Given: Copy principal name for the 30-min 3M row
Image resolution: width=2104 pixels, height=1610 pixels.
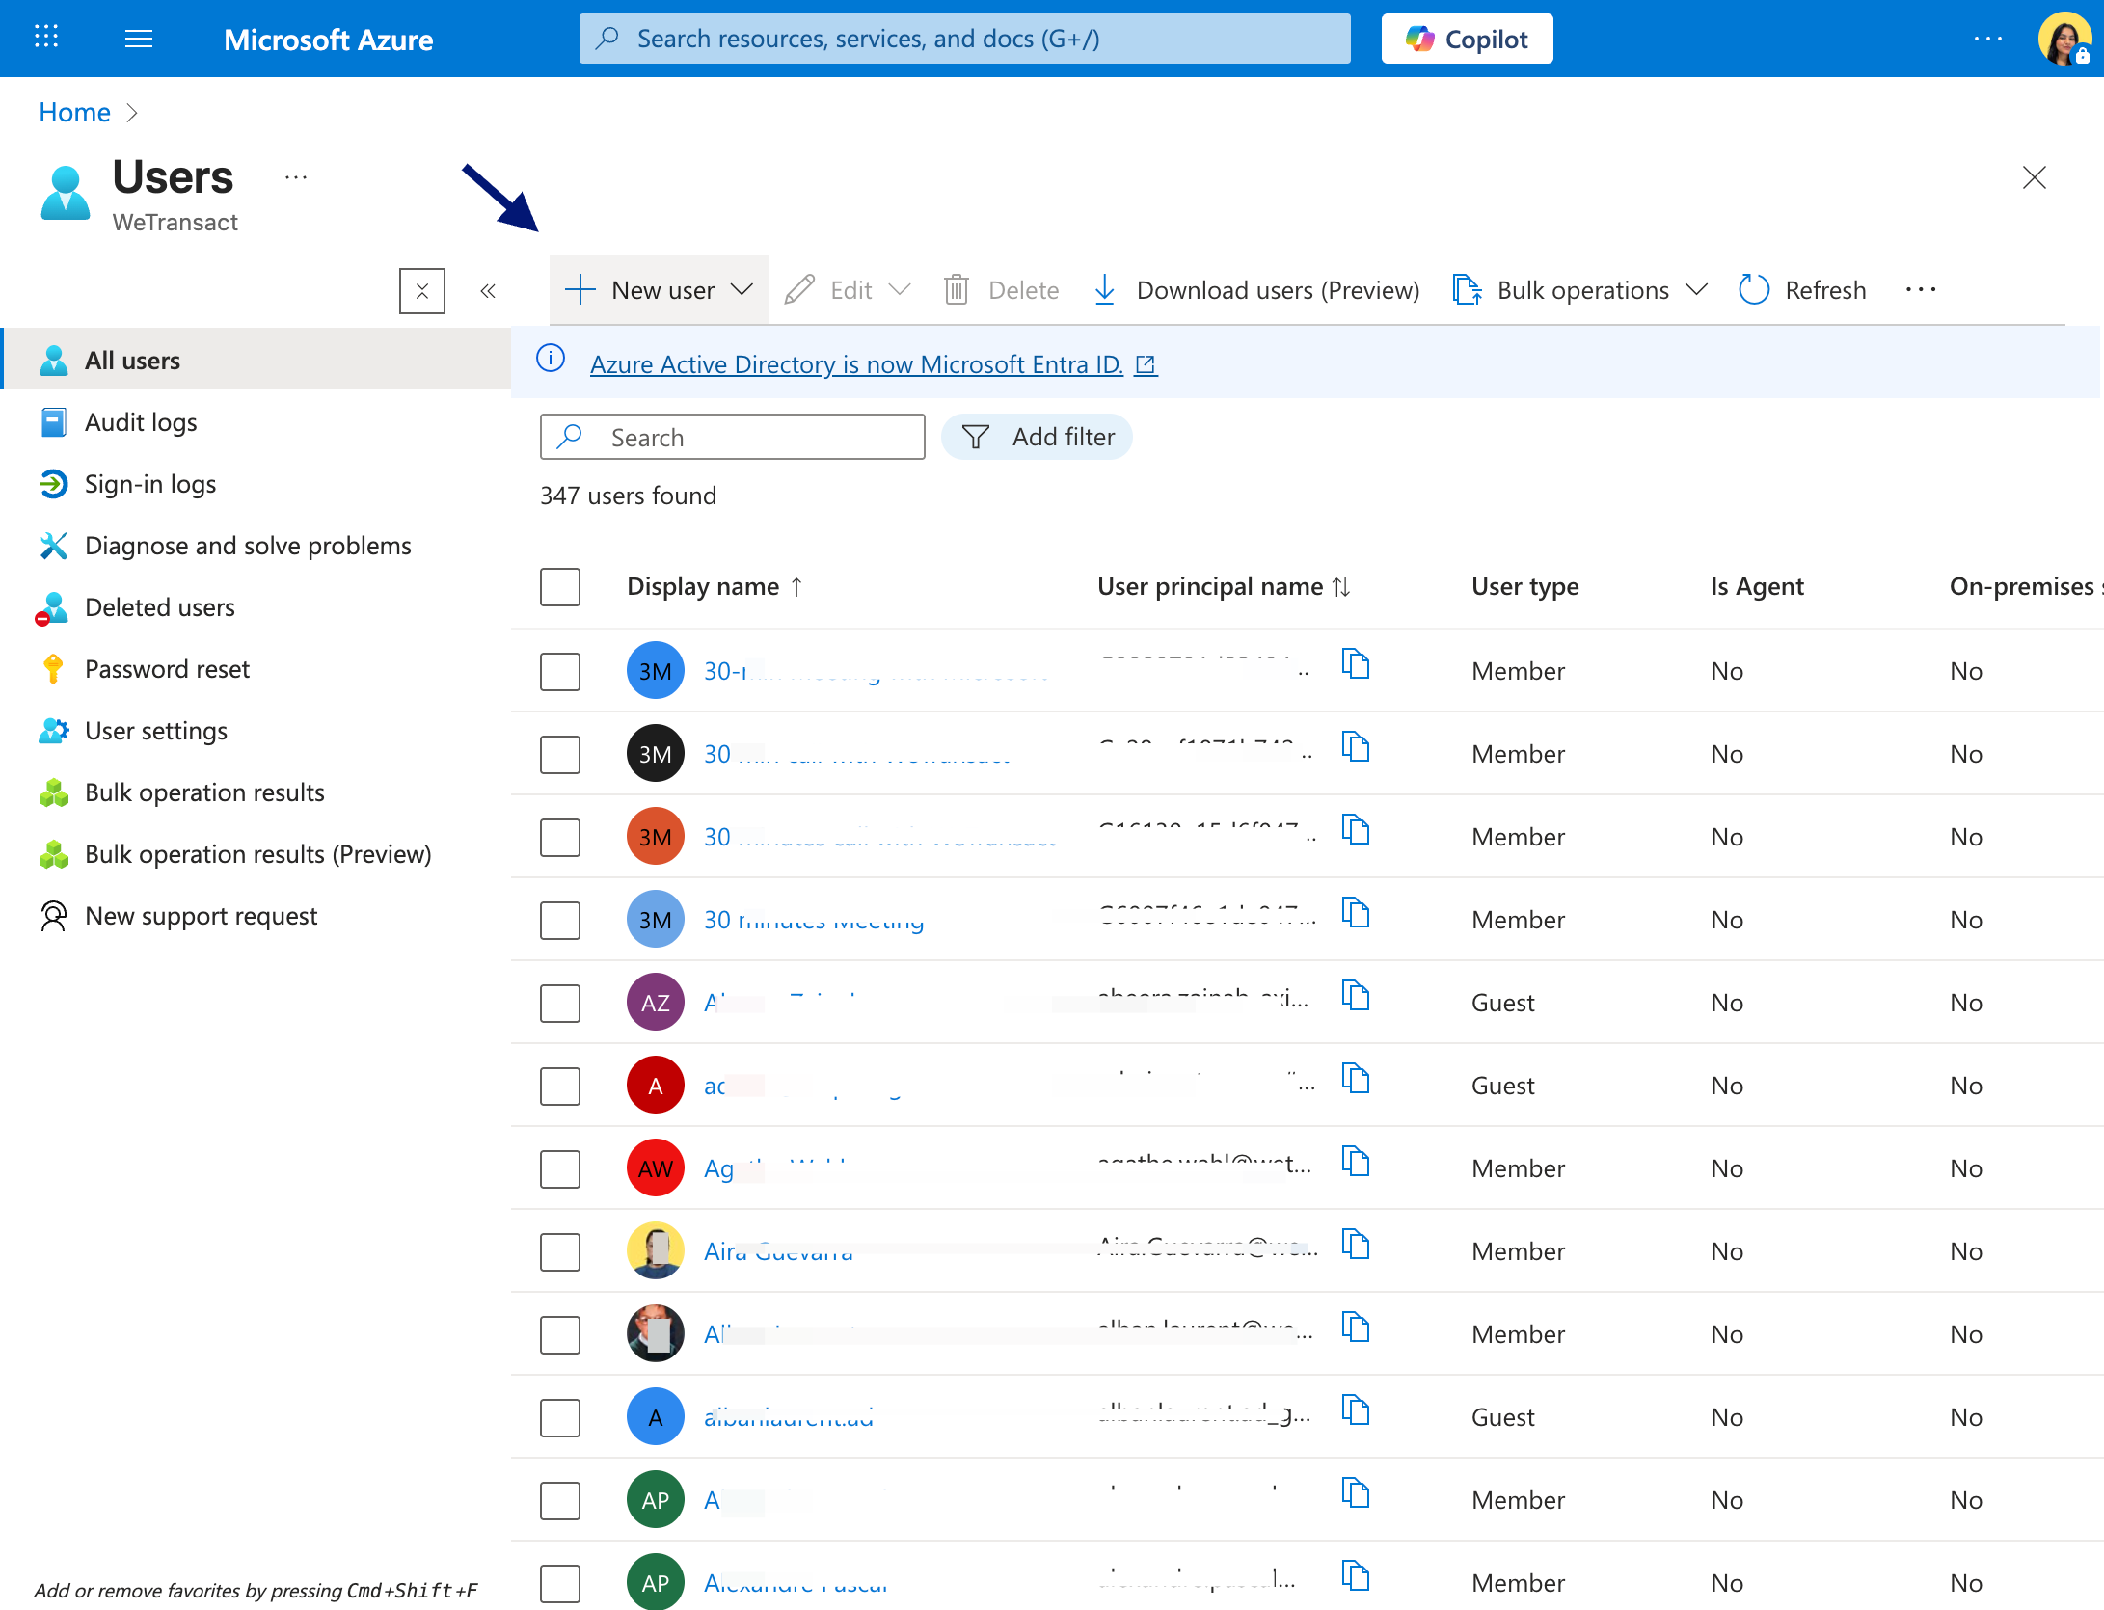Looking at the screenshot, I should click(x=1356, y=664).
